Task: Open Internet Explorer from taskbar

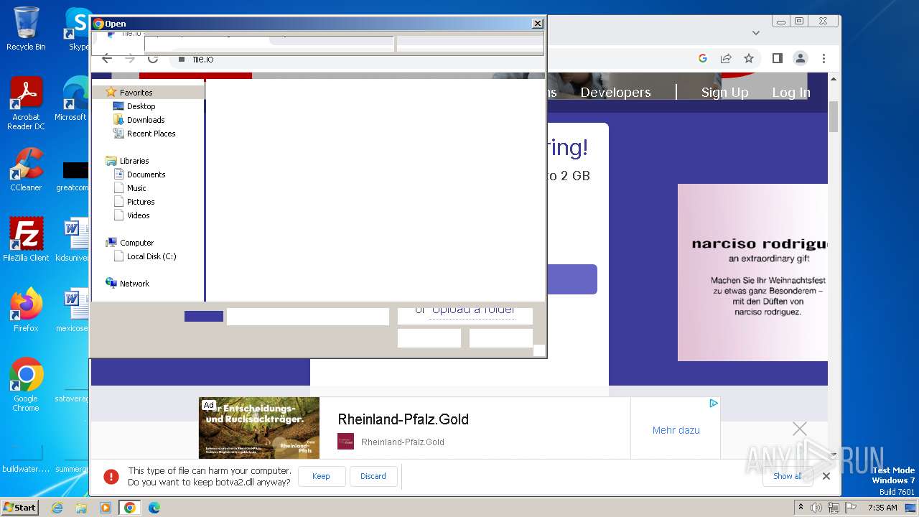Action: pyautogui.click(x=57, y=508)
